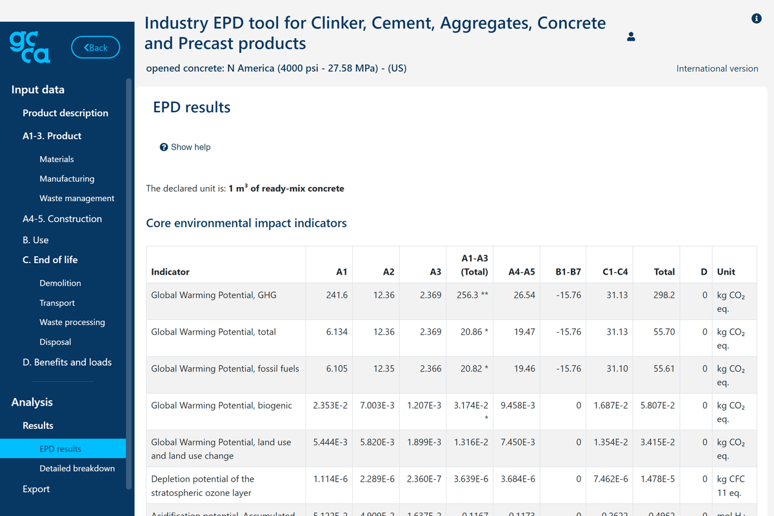774x516 pixels.
Task: Open the International version link
Action: point(717,68)
